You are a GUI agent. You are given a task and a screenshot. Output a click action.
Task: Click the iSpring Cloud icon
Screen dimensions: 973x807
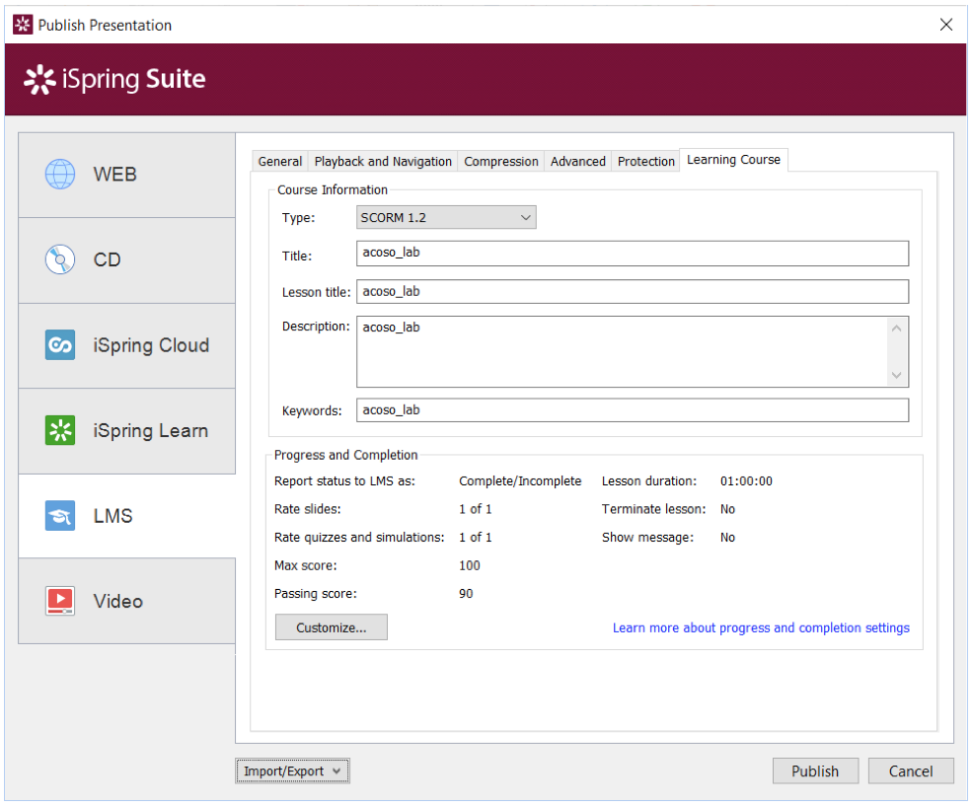coord(60,345)
